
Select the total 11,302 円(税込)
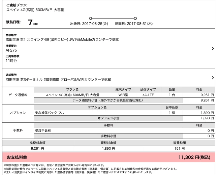194,157
